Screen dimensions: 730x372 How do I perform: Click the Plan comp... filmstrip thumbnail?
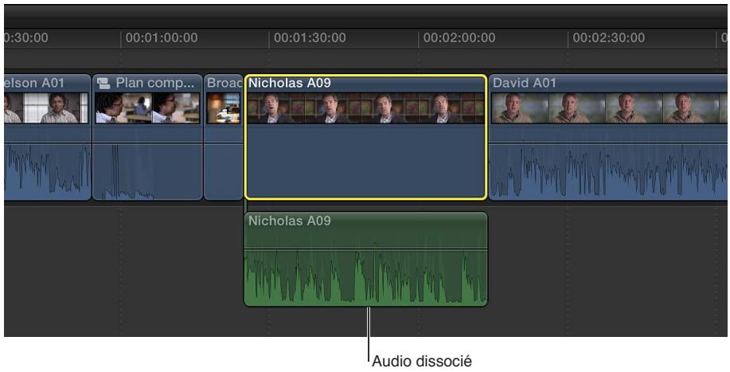147,108
